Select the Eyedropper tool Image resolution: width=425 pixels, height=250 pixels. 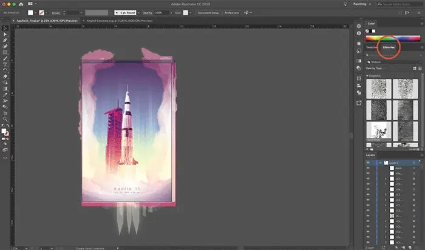pyautogui.click(x=5, y=95)
